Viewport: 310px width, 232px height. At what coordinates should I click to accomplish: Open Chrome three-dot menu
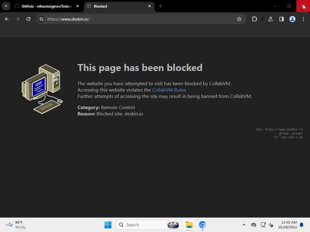(303, 19)
